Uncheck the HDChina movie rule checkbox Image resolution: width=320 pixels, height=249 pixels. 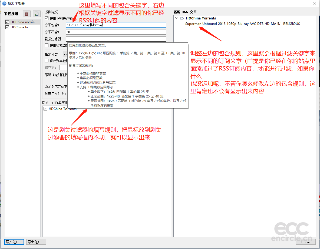[7, 22]
